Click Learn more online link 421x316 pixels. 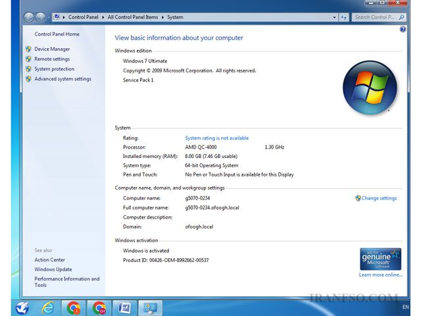(381, 275)
